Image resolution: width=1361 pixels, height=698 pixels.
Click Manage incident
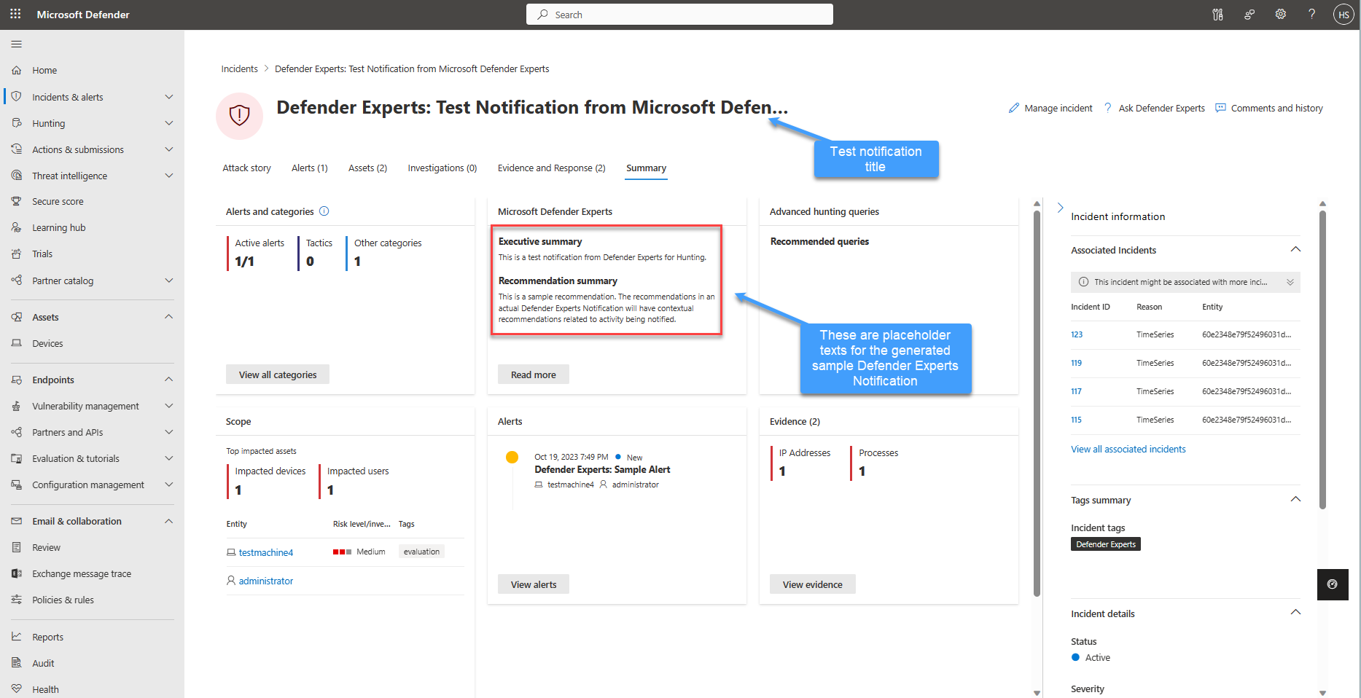tap(1050, 109)
